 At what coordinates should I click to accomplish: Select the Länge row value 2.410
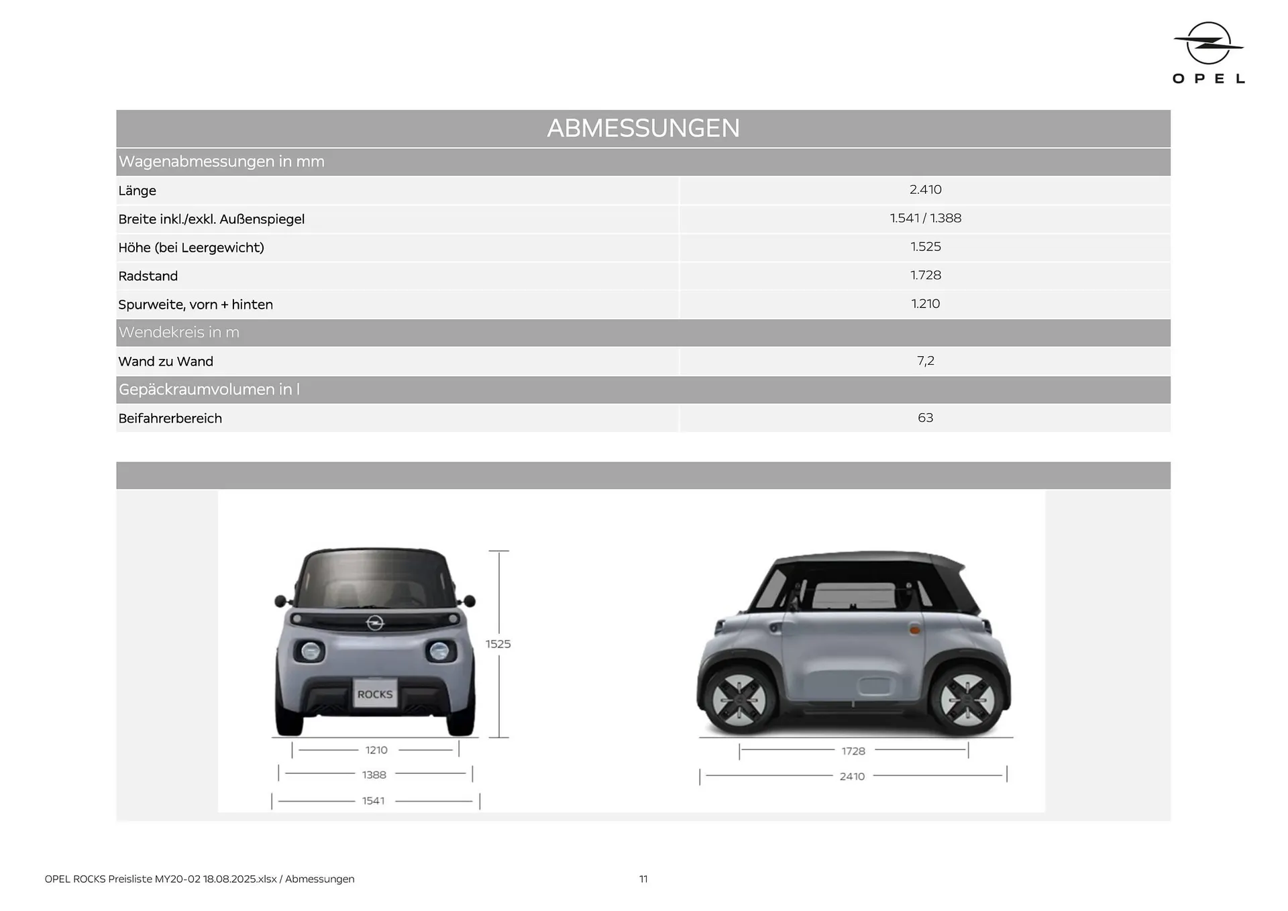pyautogui.click(x=925, y=190)
